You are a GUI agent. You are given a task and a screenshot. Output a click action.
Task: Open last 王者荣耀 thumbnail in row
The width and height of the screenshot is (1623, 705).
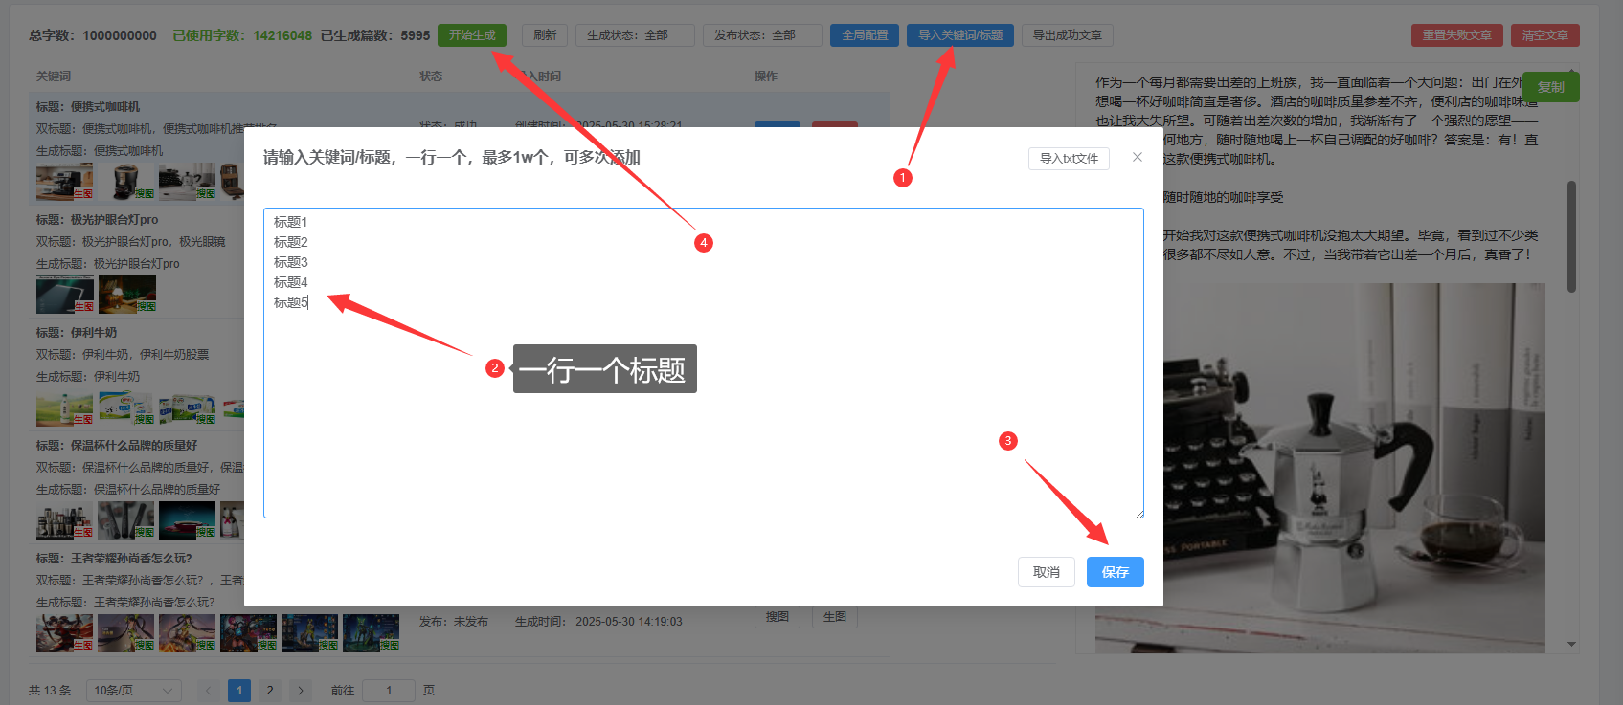click(x=372, y=633)
